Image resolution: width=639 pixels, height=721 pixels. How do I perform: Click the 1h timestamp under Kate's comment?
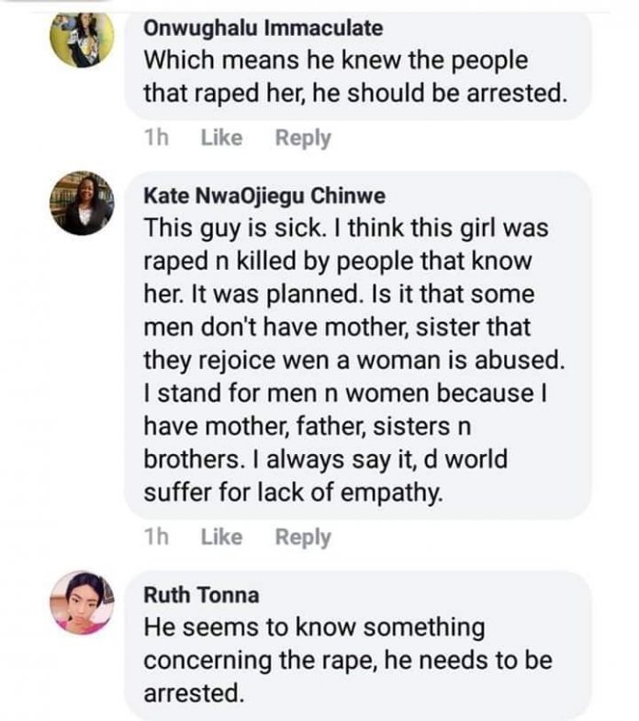(x=157, y=538)
